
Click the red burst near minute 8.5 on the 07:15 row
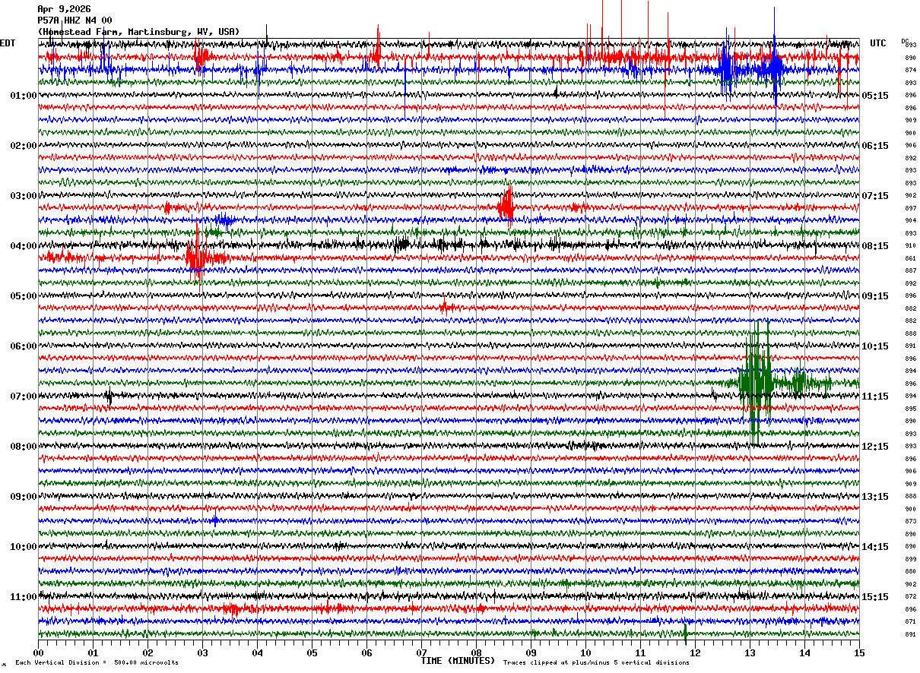point(506,205)
